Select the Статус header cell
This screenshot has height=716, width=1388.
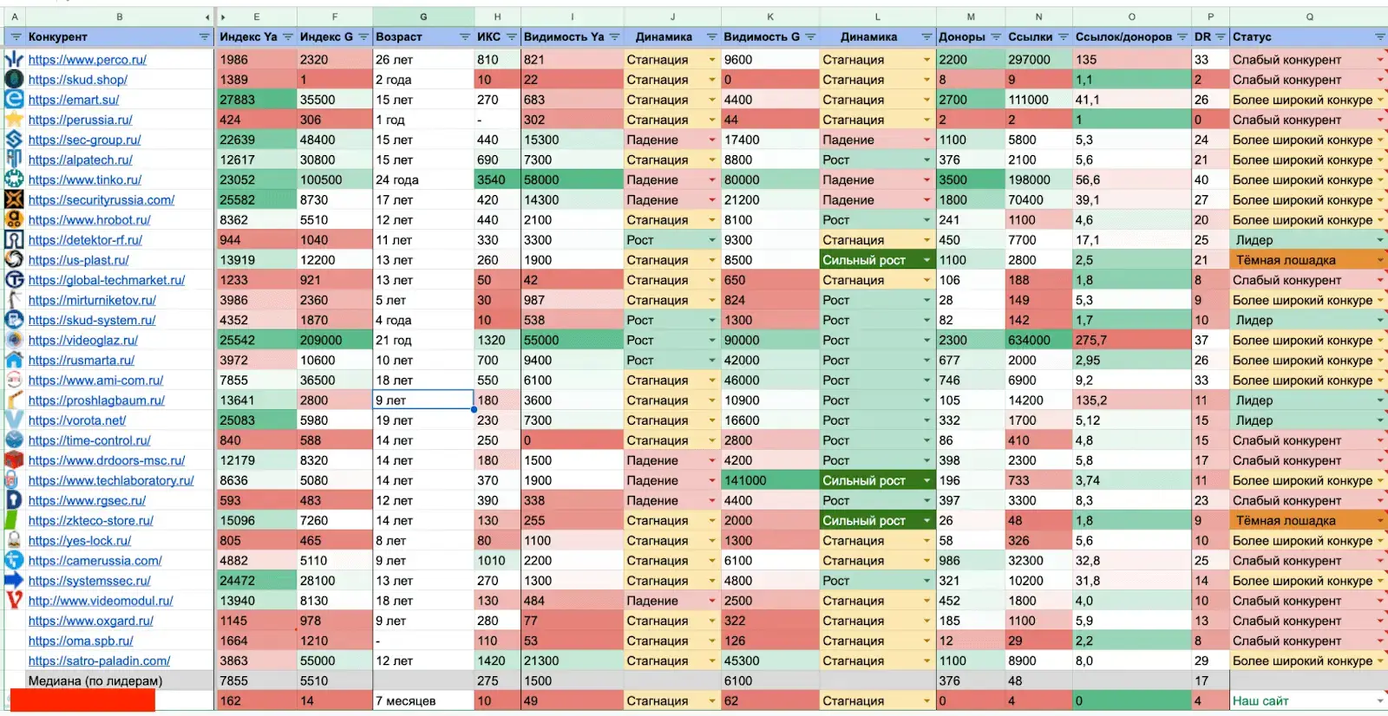click(1308, 37)
